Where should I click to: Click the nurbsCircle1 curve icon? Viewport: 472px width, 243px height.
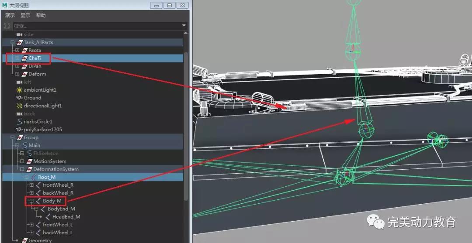tap(19, 122)
